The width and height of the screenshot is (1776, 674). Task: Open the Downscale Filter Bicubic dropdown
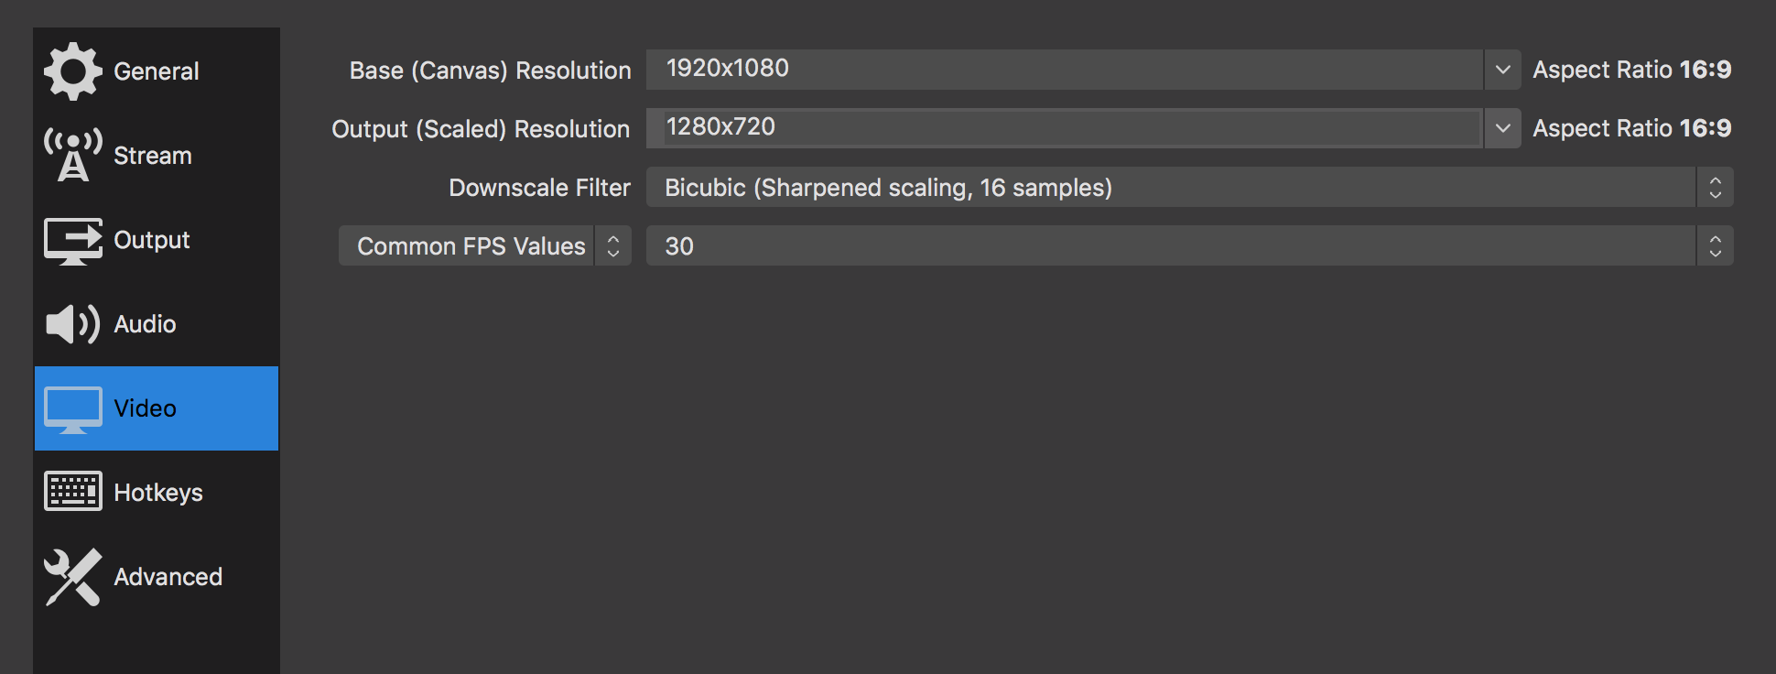point(1190,187)
